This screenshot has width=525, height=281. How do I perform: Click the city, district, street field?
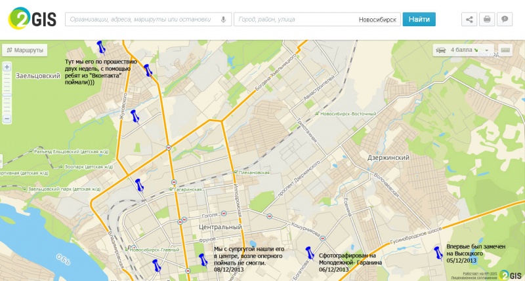pyautogui.click(x=295, y=20)
